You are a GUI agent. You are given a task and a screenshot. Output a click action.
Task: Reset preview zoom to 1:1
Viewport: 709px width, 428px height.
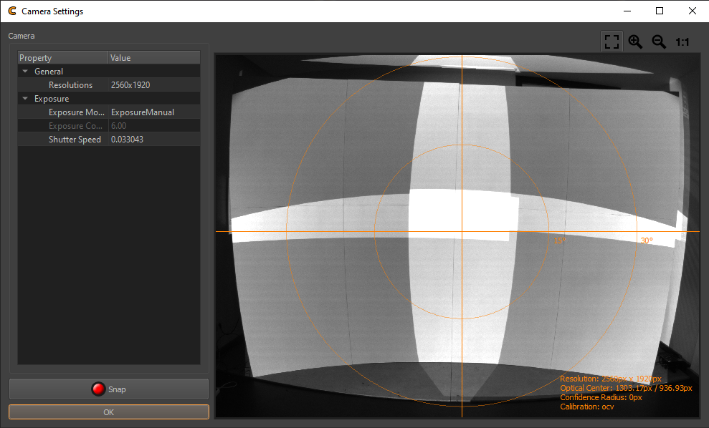682,42
